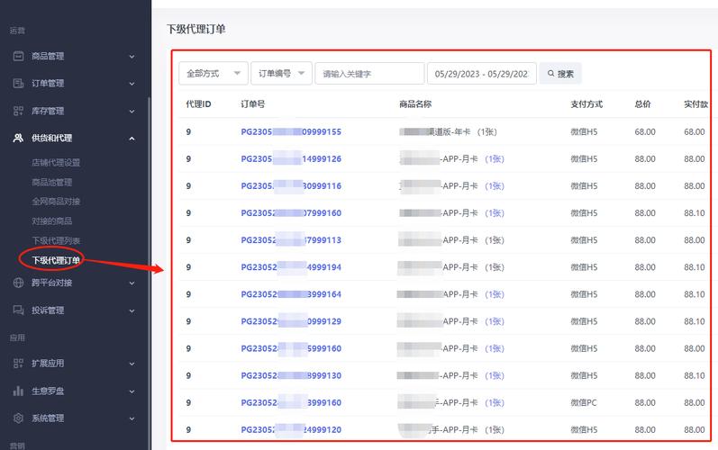The image size is (718, 450).
Task: Open order link ending 14999126
Action: [291, 158]
